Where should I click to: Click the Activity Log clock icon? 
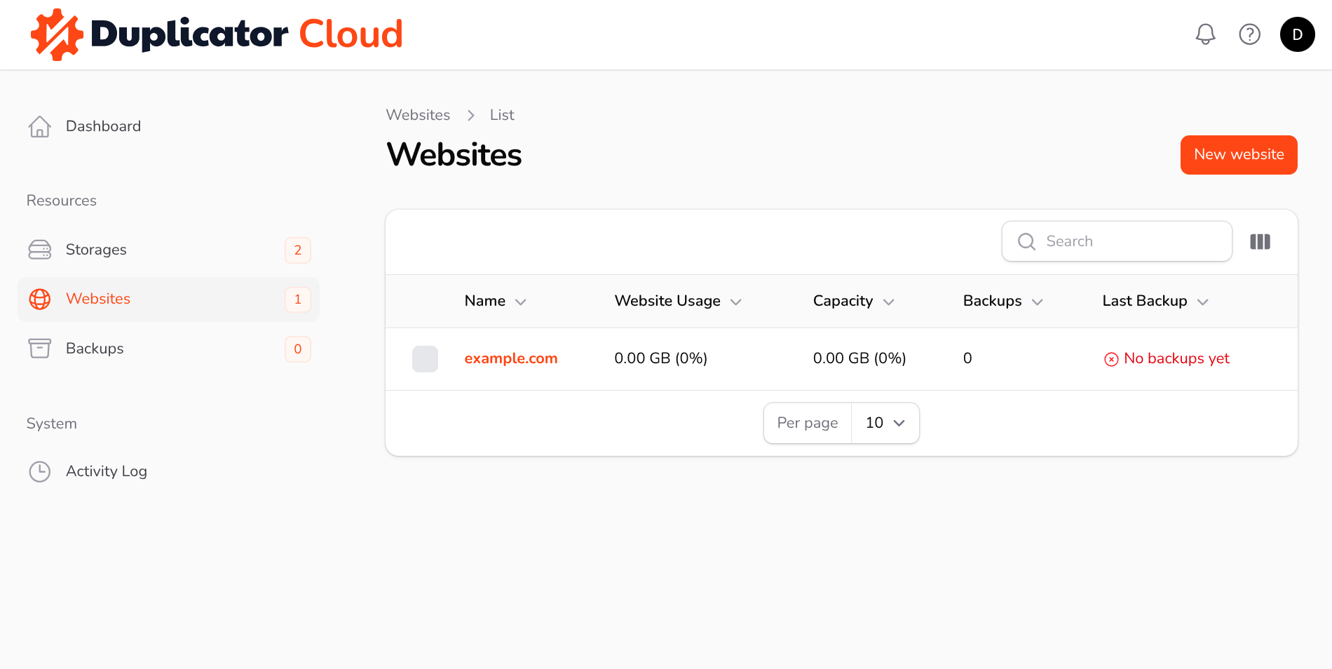[40, 471]
